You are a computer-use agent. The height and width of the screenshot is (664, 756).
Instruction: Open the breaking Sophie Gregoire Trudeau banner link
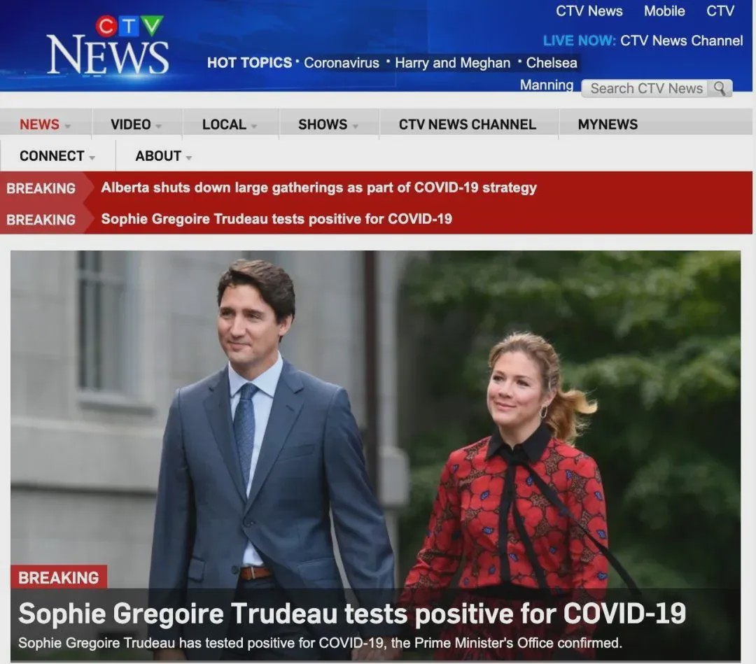click(276, 219)
